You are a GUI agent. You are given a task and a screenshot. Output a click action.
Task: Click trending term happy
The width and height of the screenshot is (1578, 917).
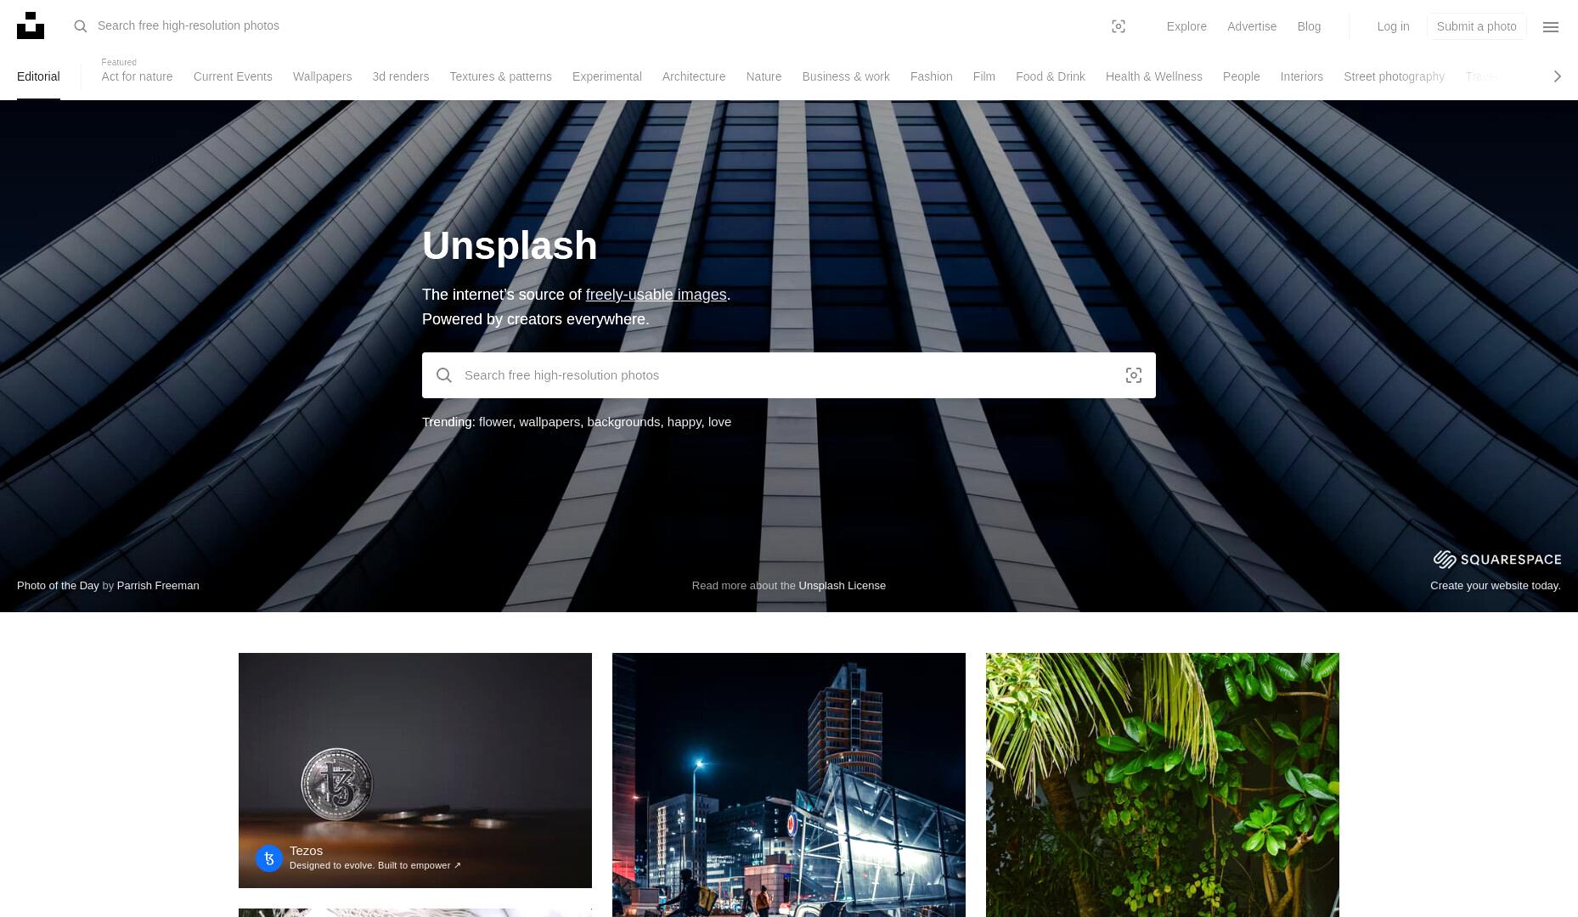point(684,422)
